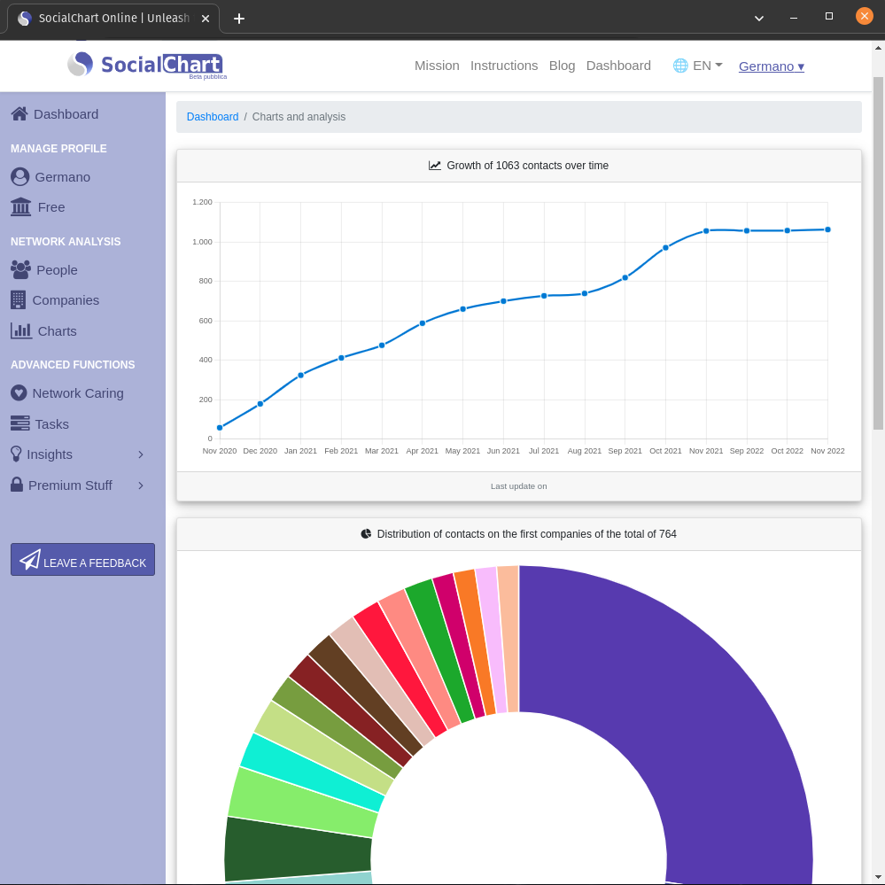Click the pie chart icon beside Distribution title

click(366, 533)
